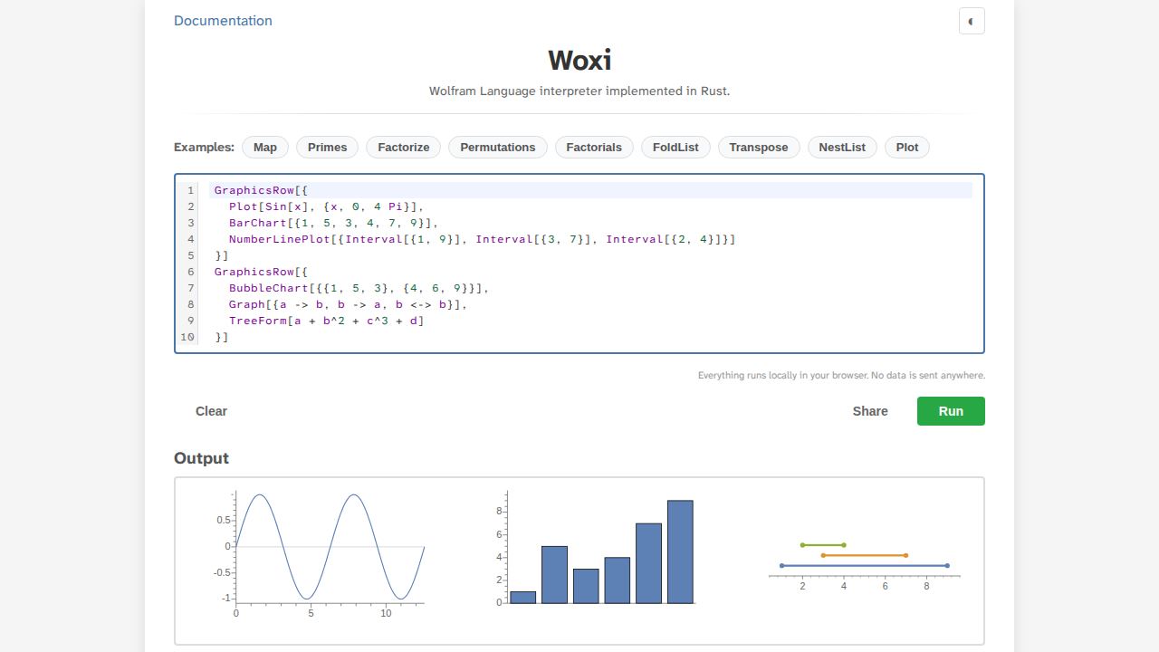Load the Factorials example

tap(594, 148)
